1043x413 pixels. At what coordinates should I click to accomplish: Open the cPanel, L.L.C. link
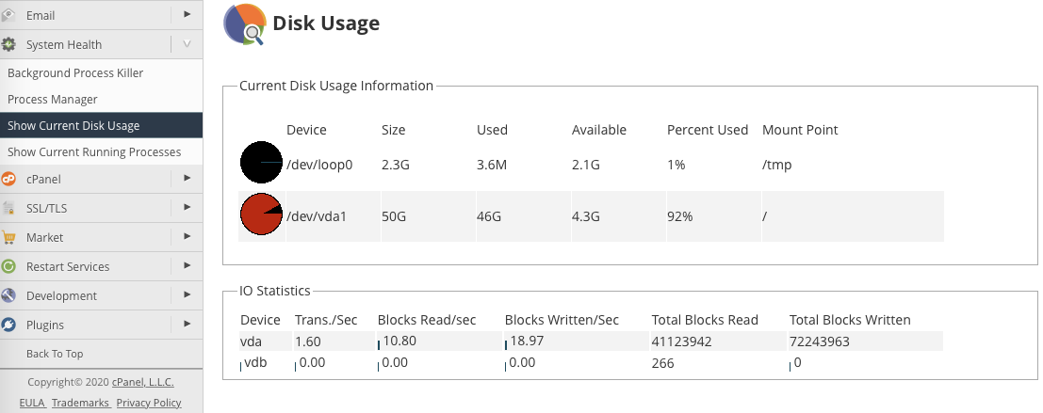coord(143,383)
